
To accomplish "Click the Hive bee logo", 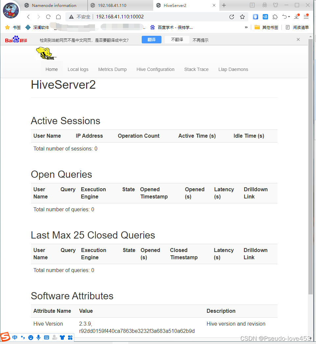I will pos(45,53).
